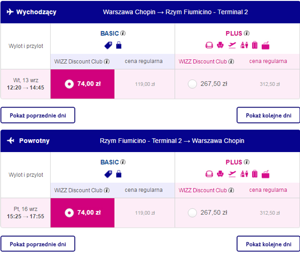Show next days for outbound flight

(268, 115)
